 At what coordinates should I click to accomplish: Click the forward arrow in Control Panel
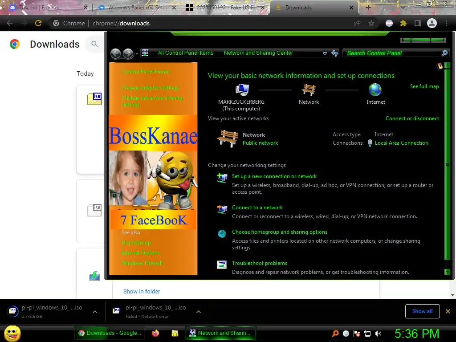[x=128, y=53]
